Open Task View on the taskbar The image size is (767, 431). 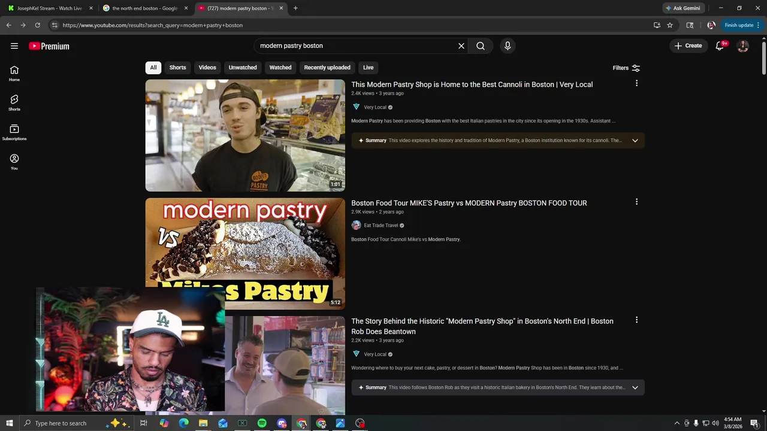144,423
